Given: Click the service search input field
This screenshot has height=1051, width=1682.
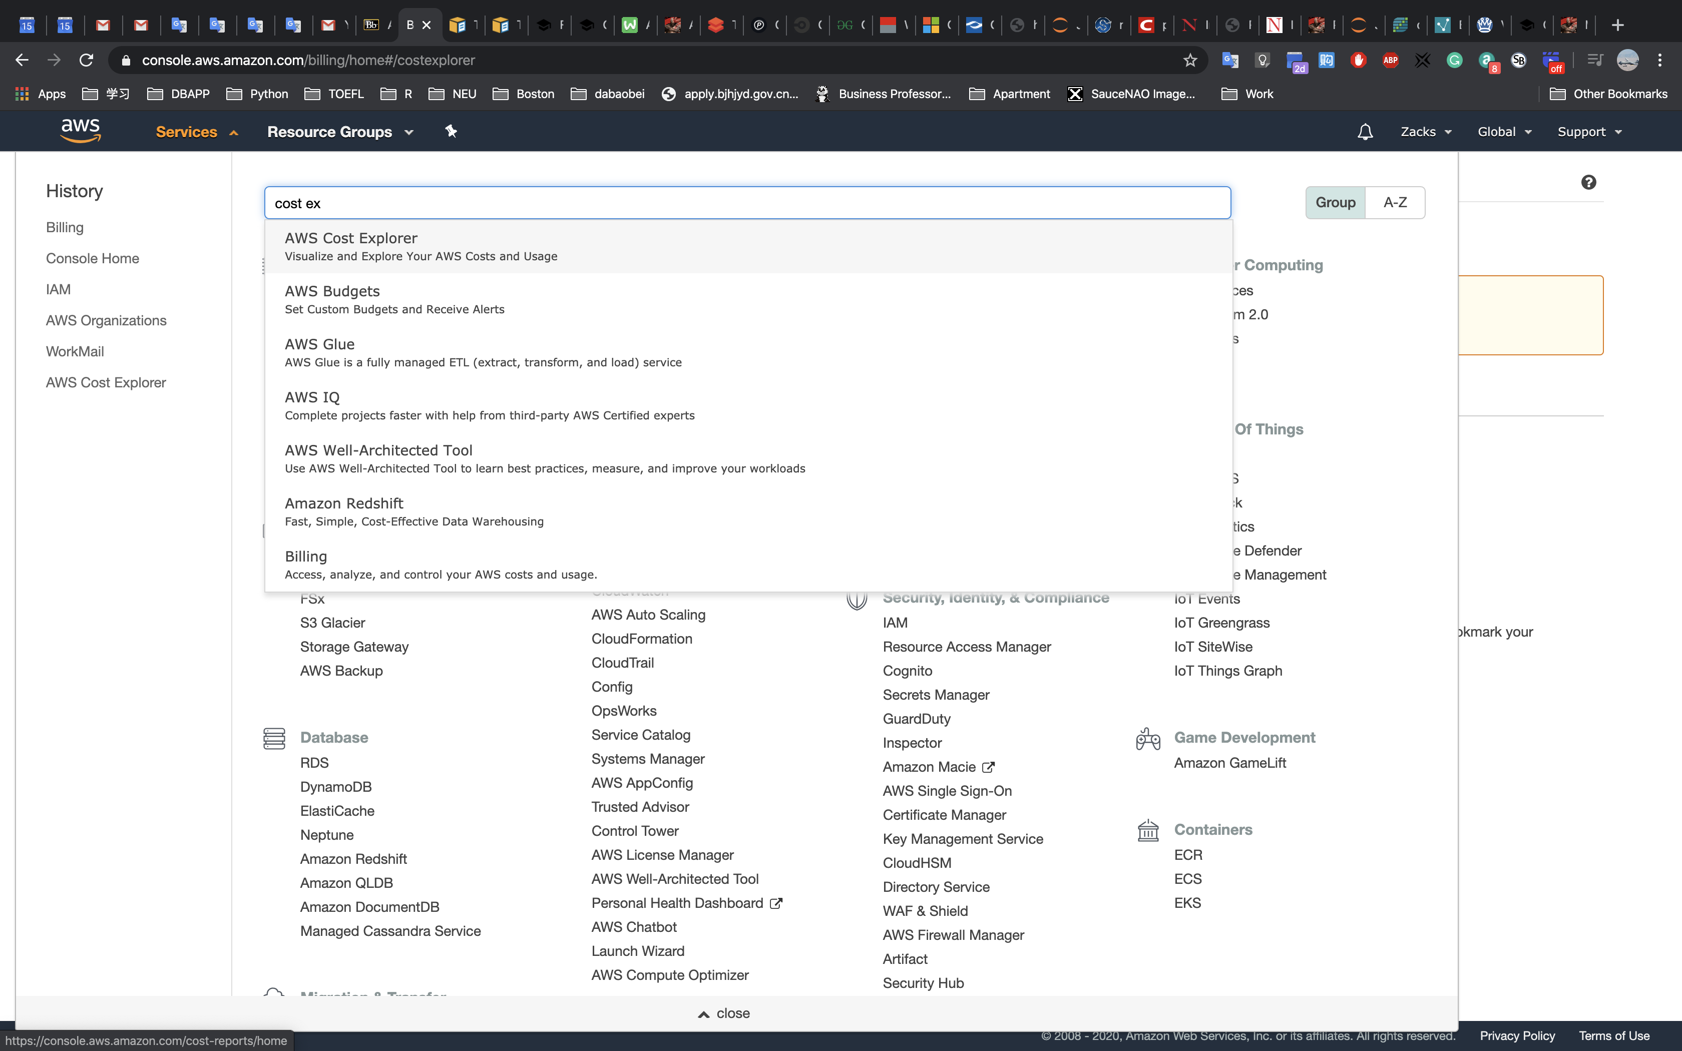Looking at the screenshot, I should click(747, 203).
